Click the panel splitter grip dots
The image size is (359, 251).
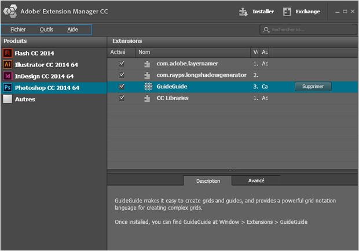point(232,171)
